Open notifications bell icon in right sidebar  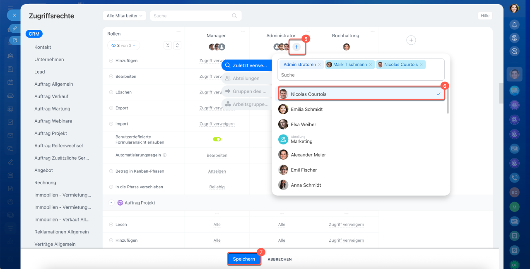[x=514, y=24]
